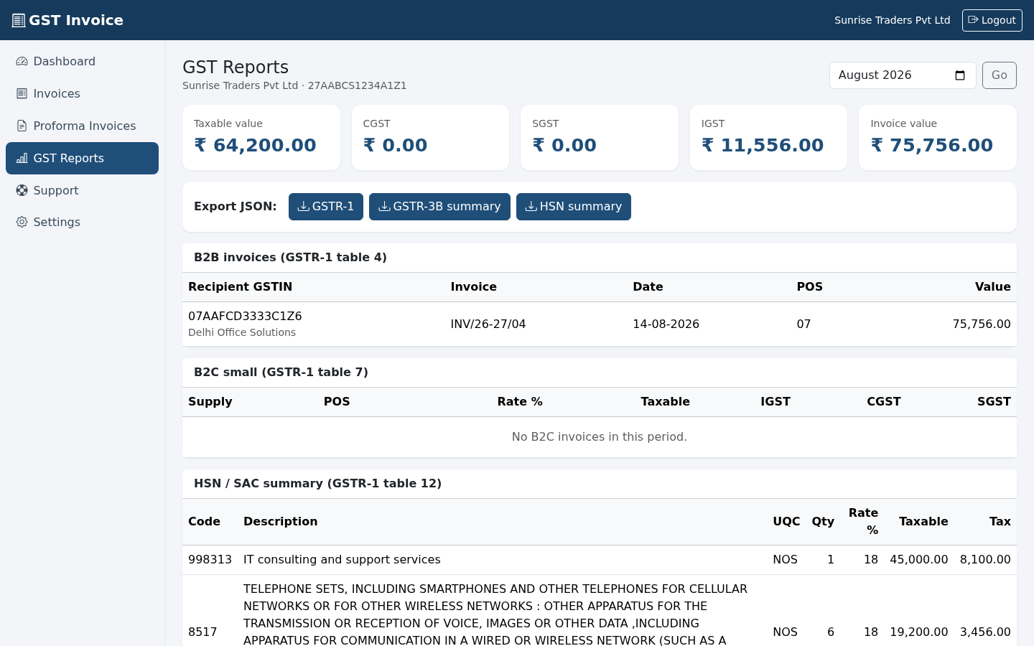
Task: Click the Taxable value ₹ 64,200.00 card
Action: coord(261,138)
